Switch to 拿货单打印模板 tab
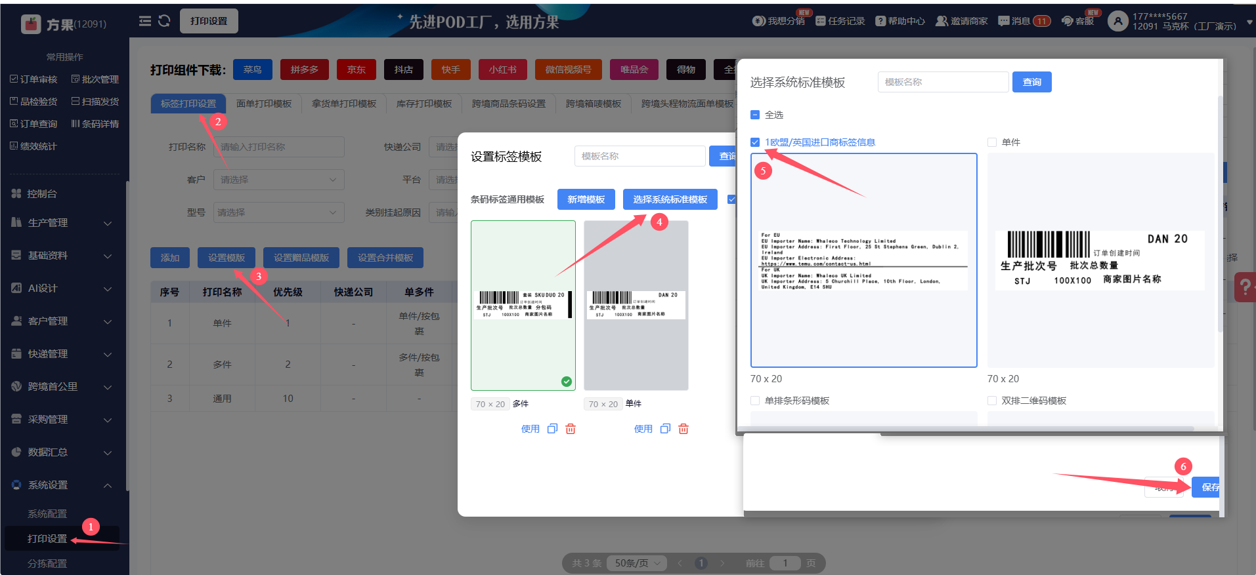Viewport: 1256px width, 575px height. point(344,104)
